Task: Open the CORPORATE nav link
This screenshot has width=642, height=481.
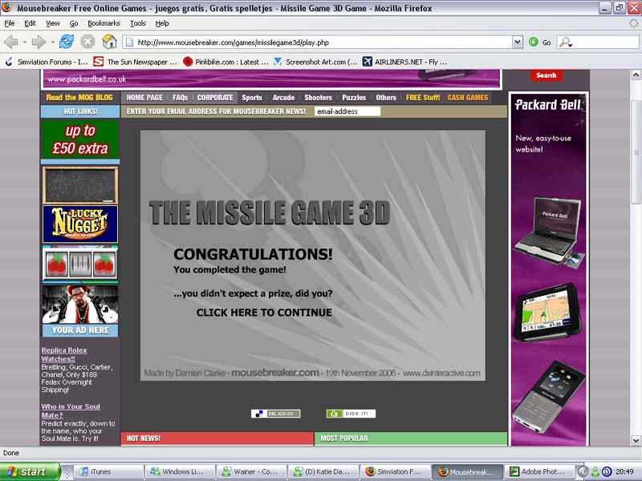Action: pos(215,98)
